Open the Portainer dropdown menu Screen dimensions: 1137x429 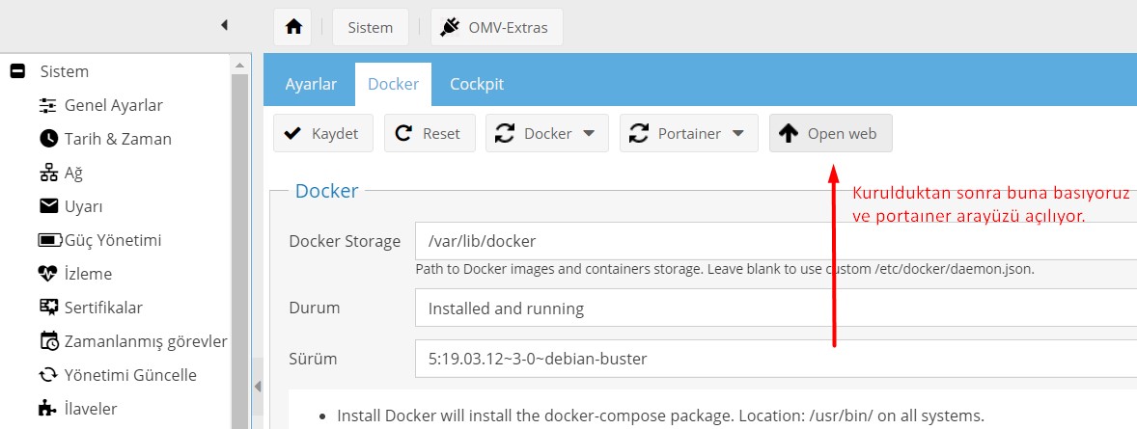click(x=689, y=133)
